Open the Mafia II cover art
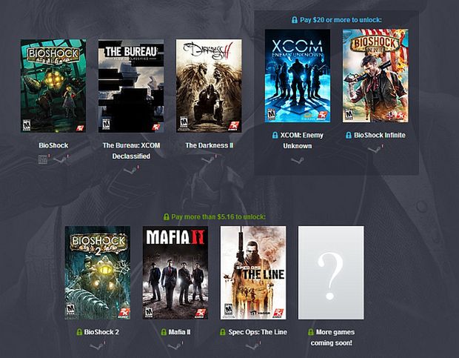This screenshot has width=459, height=358. coord(175,273)
